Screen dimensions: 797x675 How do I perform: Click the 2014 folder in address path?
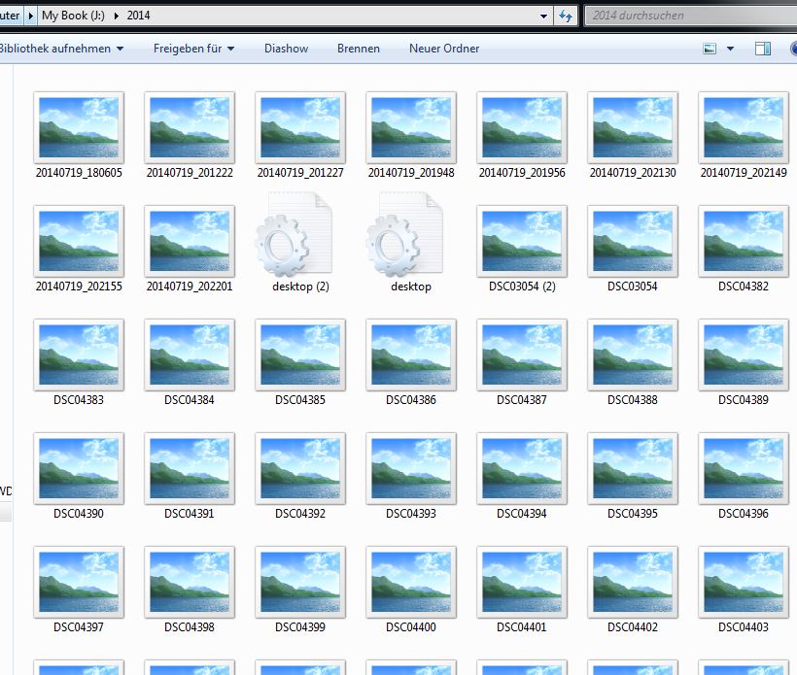(x=138, y=16)
